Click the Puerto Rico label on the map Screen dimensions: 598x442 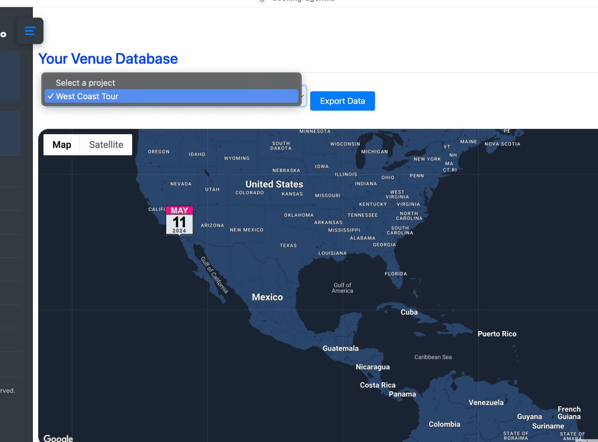coord(497,334)
